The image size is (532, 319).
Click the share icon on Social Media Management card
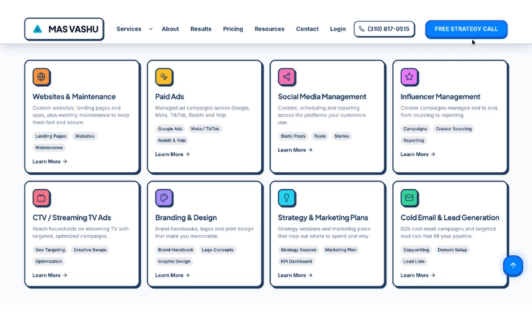[287, 76]
